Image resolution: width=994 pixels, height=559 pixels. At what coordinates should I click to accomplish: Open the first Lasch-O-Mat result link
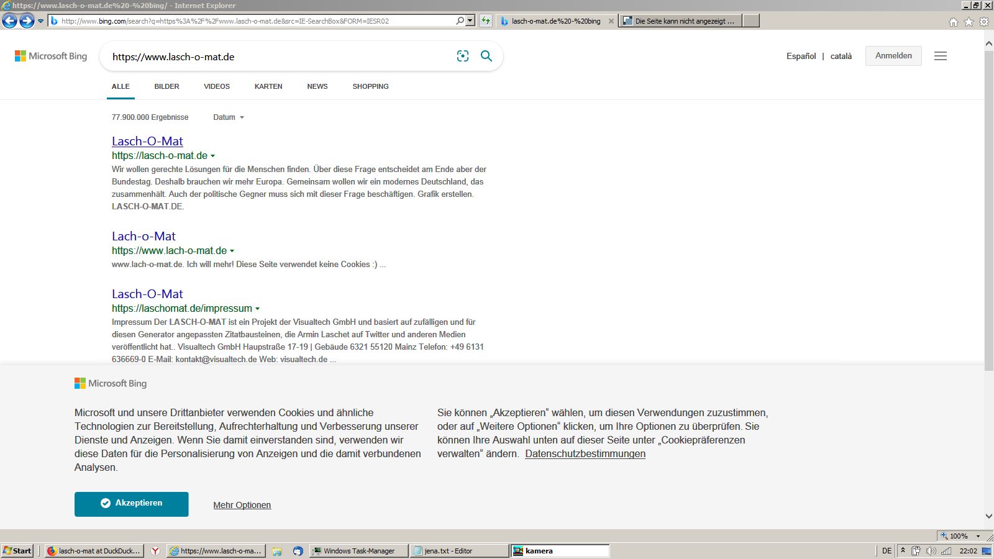(x=147, y=141)
